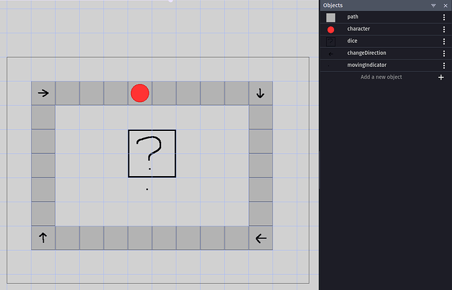This screenshot has width=452, height=290.
Task: Click the red character circle on canvas
Action: pos(140,93)
